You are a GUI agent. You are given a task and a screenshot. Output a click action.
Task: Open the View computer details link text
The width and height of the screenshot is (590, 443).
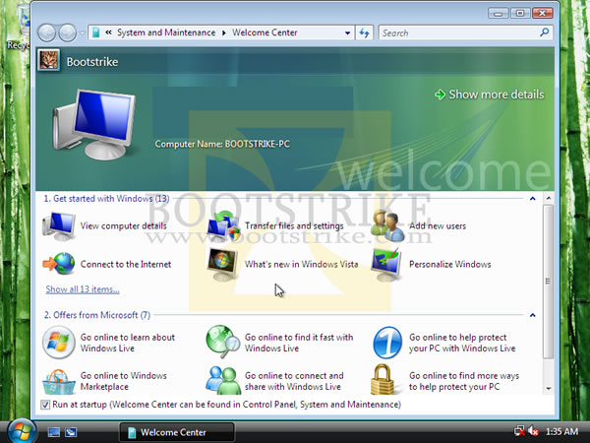pos(124,225)
